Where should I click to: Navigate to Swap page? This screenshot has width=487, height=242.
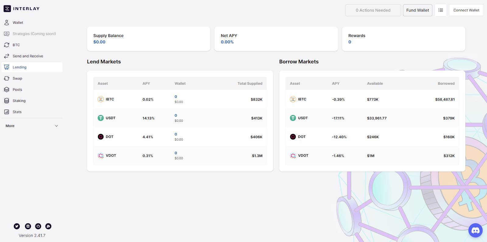32,78
